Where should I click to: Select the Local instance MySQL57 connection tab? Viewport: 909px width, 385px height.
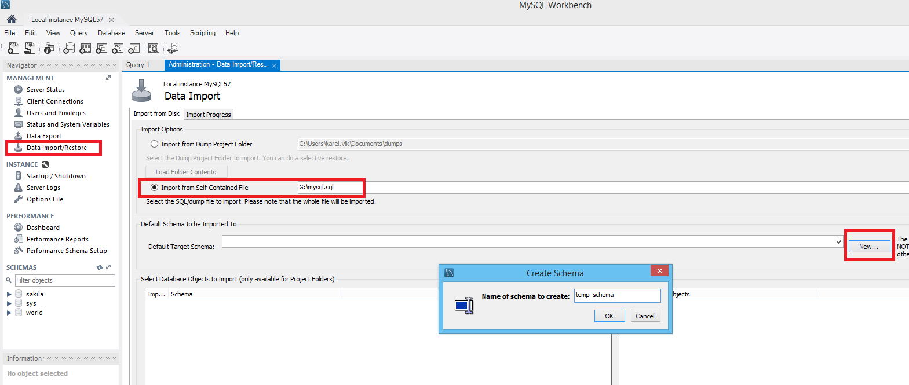[67, 20]
